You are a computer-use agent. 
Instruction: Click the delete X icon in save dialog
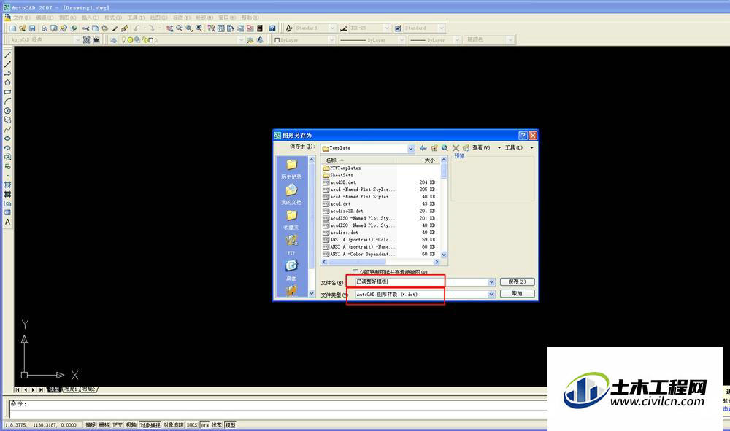click(x=456, y=148)
